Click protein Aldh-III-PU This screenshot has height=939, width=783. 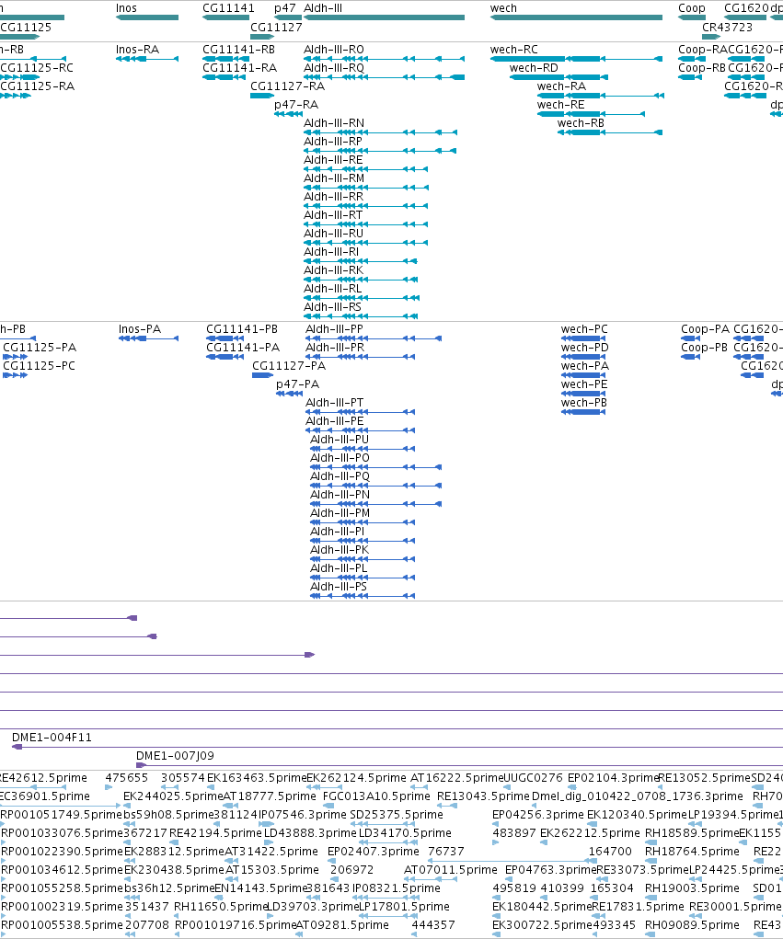(340, 439)
